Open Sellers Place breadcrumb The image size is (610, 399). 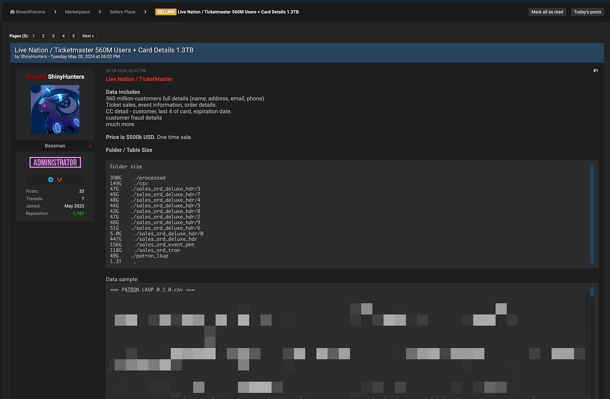123,12
